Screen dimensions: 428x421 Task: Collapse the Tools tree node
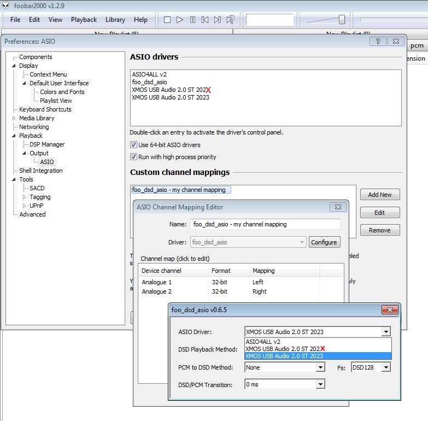[14, 179]
